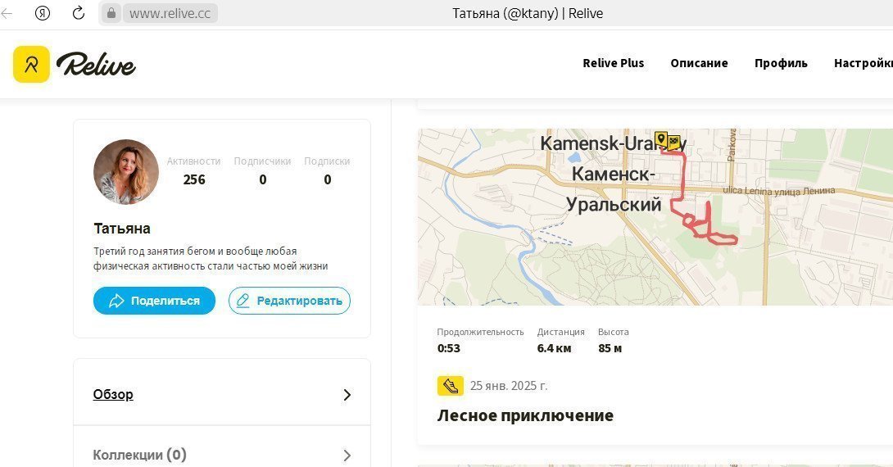
Task: Click the date 25 янв. 2025 г.
Action: coord(509,386)
